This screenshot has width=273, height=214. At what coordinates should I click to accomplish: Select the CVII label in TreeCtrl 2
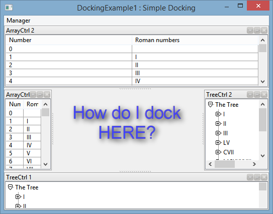pyautogui.click(x=228, y=152)
